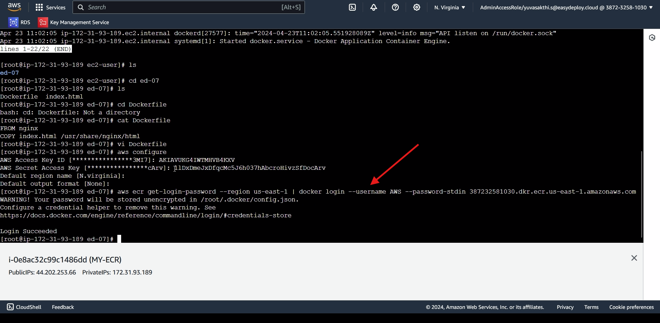660x323 pixels.
Task: Open the help question mark menu
Action: (395, 7)
